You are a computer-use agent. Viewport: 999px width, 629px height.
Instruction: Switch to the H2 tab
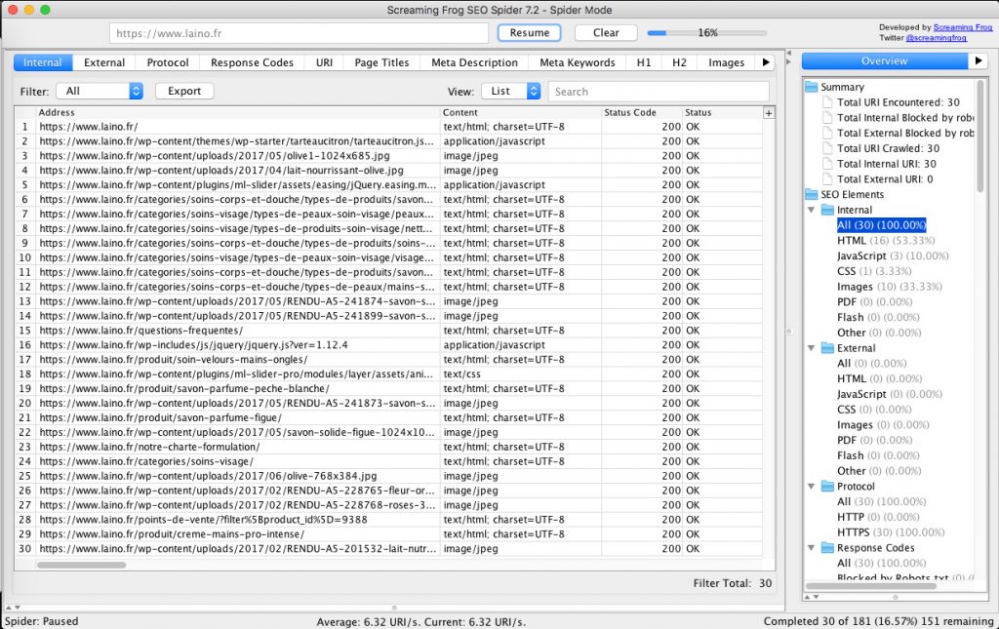pos(679,62)
